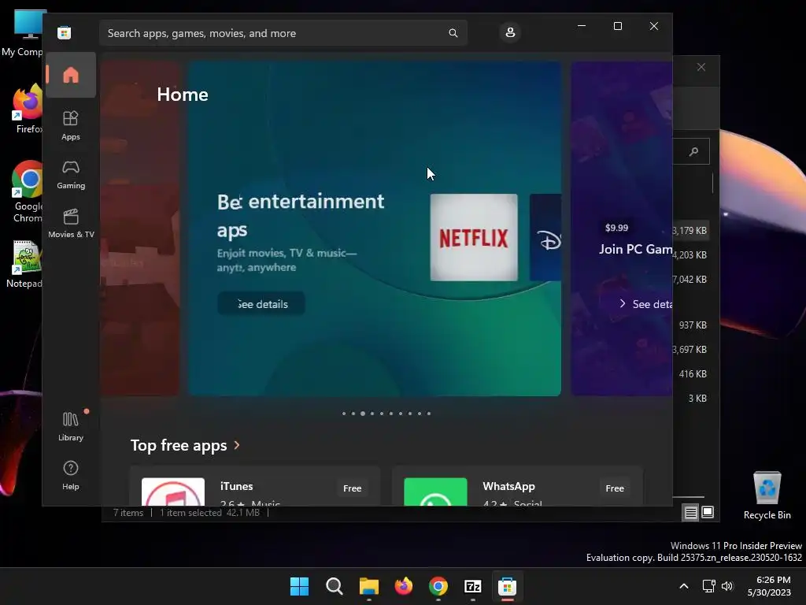The width and height of the screenshot is (806, 605).
Task: Select the Google Chrome desktop shortcut
Action: 27,191
